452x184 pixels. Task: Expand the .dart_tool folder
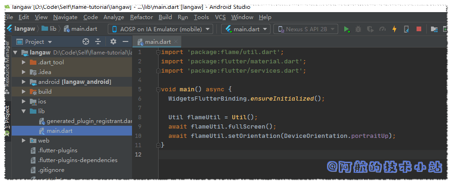[24, 62]
